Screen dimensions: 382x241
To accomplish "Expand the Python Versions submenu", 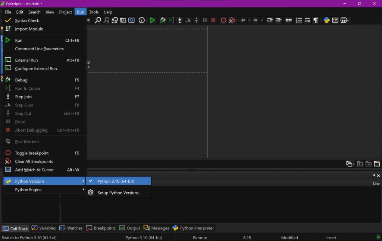I will pos(45,181).
